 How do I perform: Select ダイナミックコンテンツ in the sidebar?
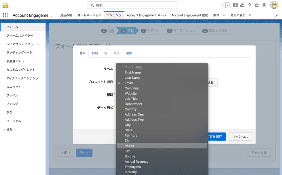pos(23,78)
